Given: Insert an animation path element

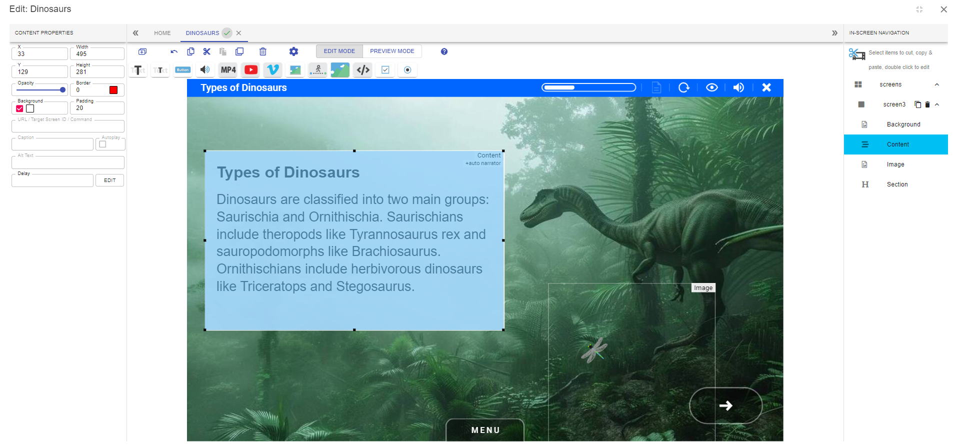Looking at the screenshot, I should pyautogui.click(x=318, y=70).
